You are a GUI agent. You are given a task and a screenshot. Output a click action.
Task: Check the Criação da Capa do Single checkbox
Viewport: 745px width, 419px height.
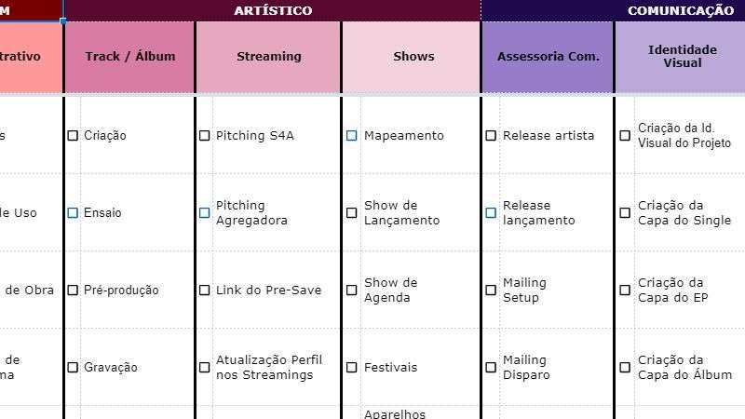click(x=625, y=213)
